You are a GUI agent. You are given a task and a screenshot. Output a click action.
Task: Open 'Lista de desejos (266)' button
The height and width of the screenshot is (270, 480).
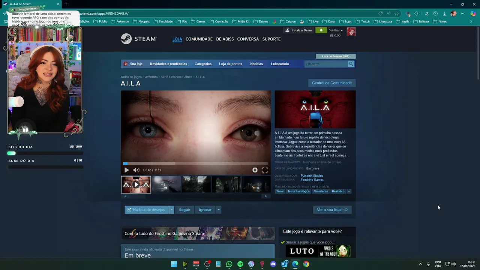pyautogui.click(x=336, y=56)
